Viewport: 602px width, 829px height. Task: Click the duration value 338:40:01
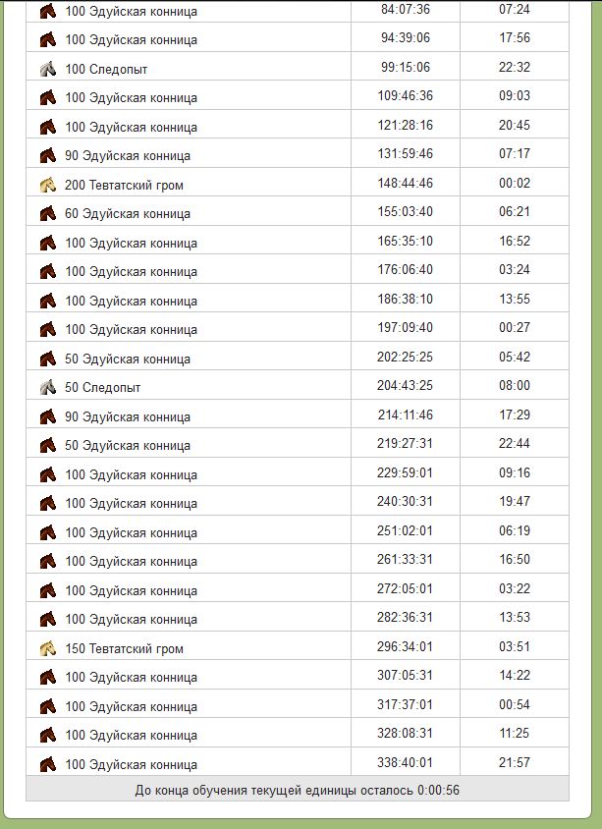pos(405,762)
